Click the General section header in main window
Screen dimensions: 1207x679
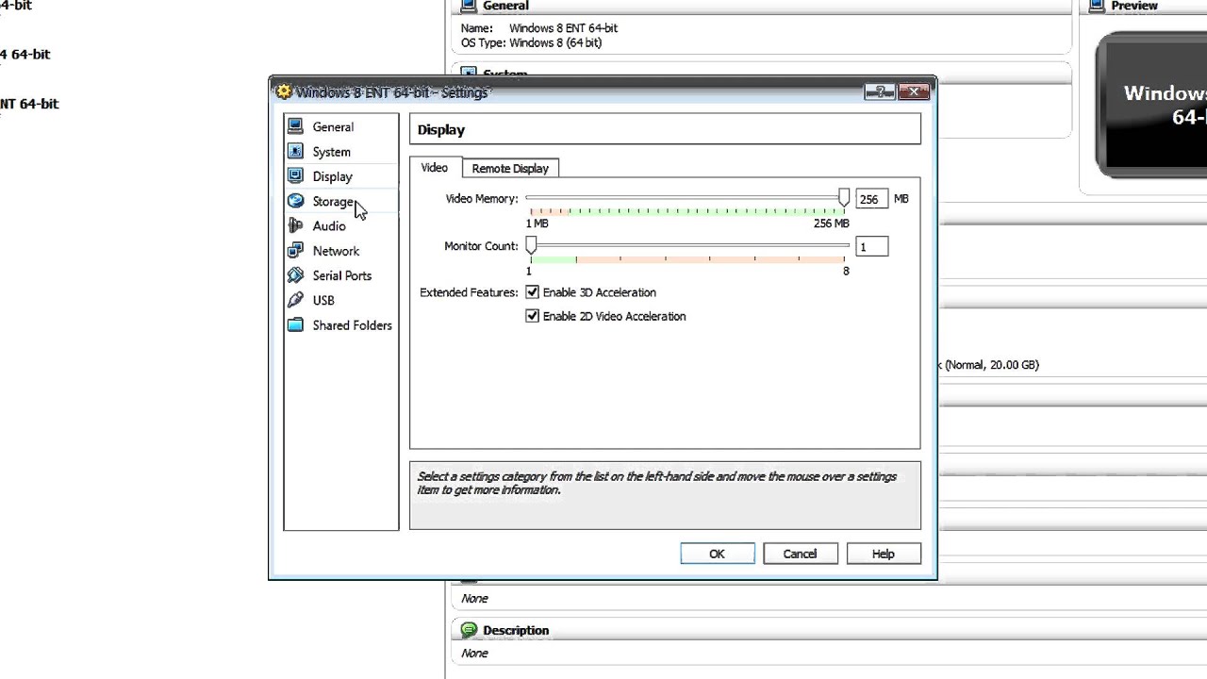(505, 6)
